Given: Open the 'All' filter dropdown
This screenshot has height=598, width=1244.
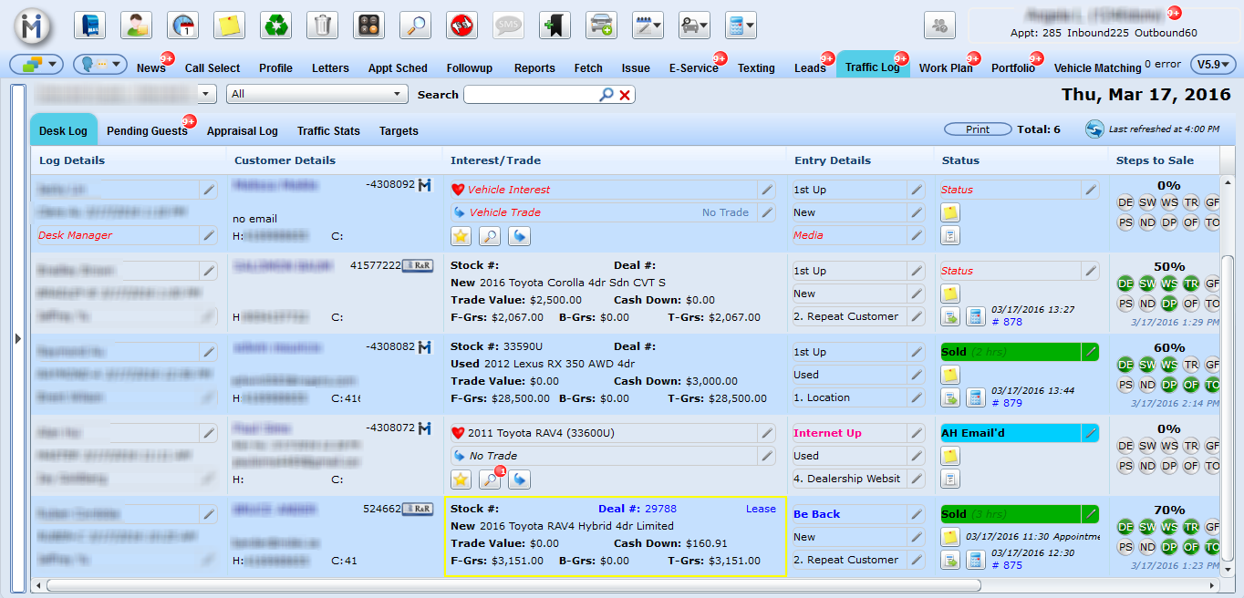Looking at the screenshot, I should (317, 94).
